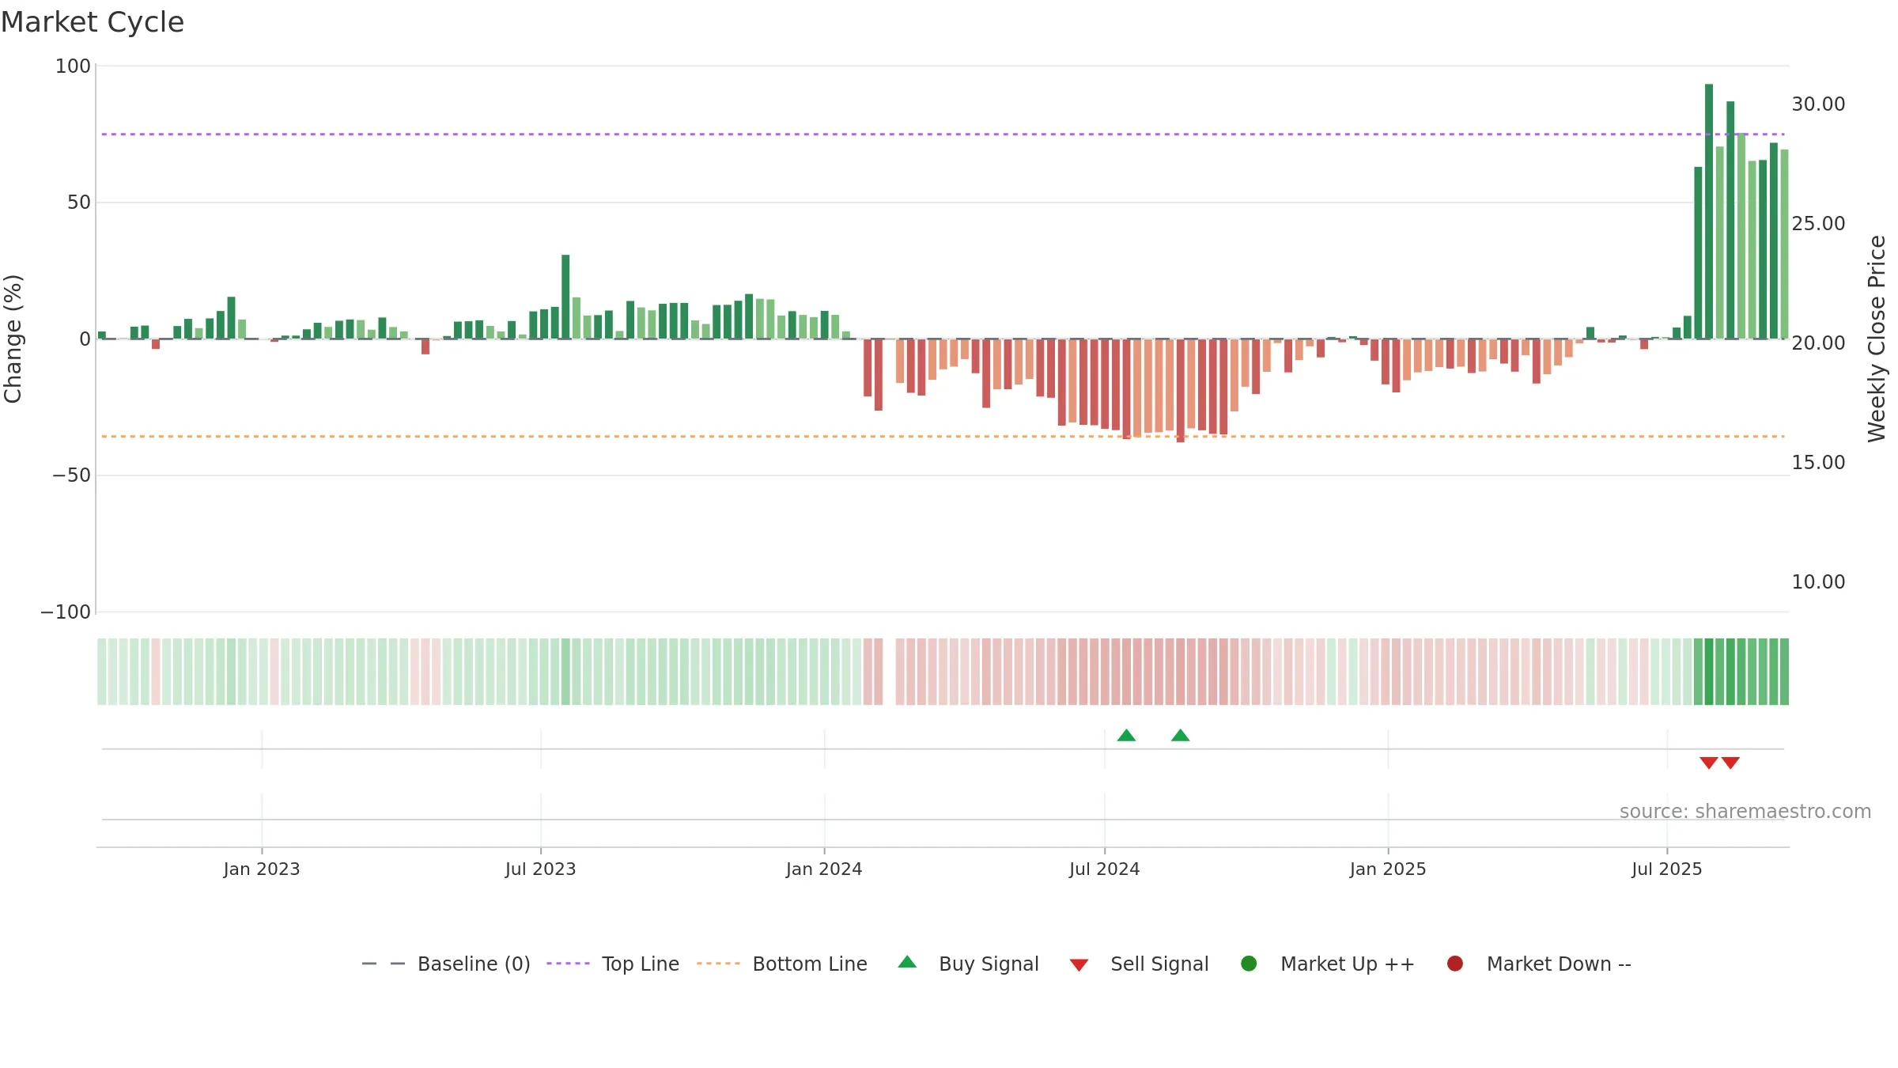Click the Weekly Close Price axis title

(x=1877, y=339)
